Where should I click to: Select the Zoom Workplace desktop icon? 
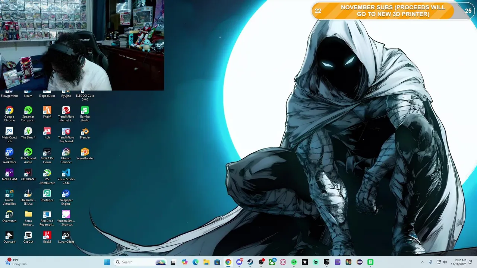coord(9,156)
